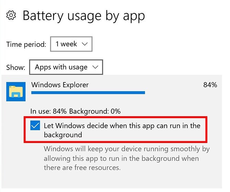
Task: Click the 'free resources' description line
Action: 82,168
